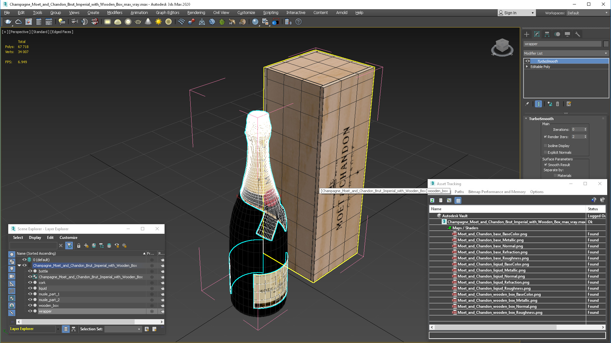The width and height of the screenshot is (611, 343).
Task: Toggle display filter for cameras in Scene Explorer
Action: (x=12, y=276)
